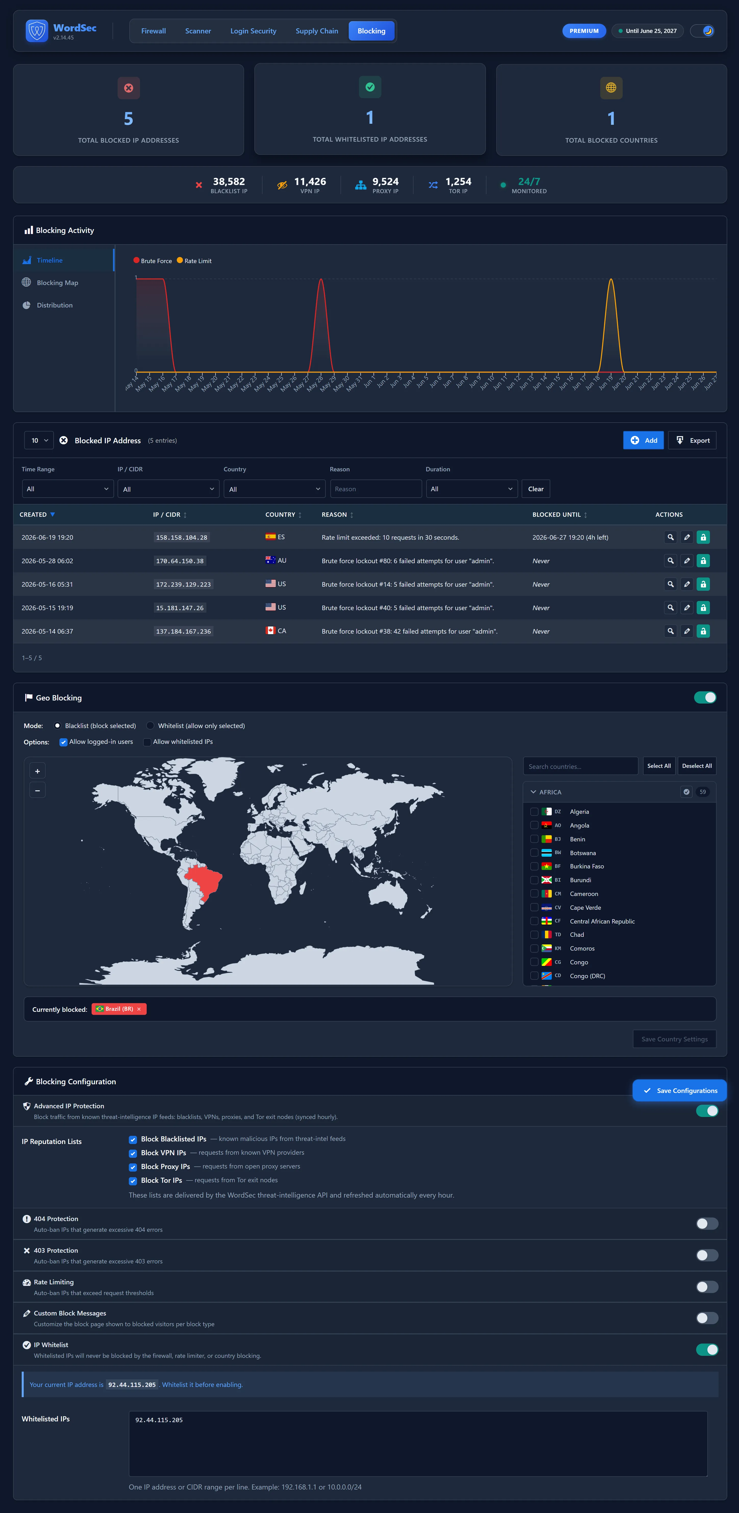
Task: Click the Reason filter input field
Action: [376, 489]
